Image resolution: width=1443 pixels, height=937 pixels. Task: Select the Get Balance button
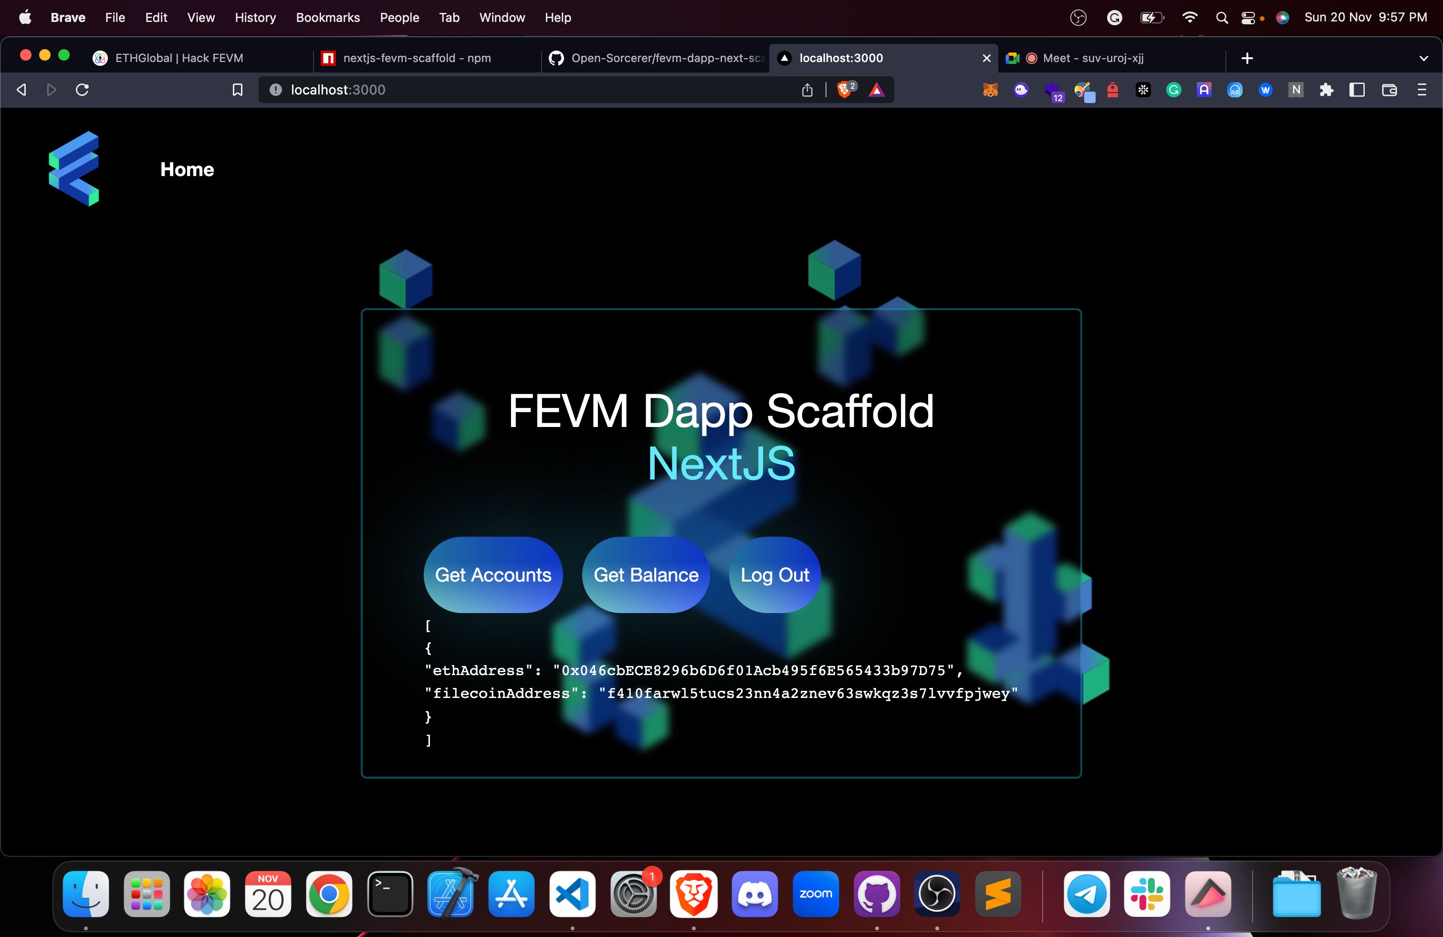point(646,574)
